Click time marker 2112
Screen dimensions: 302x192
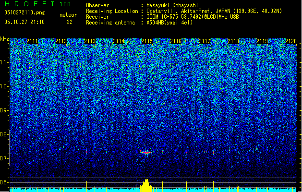tap(61, 41)
